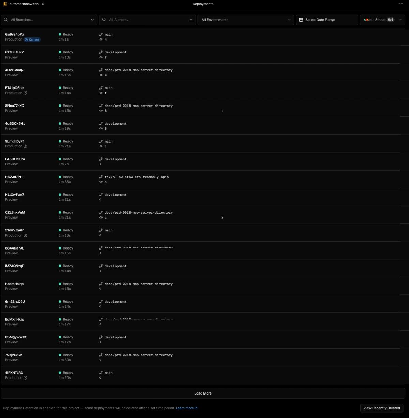
Task: Select the Deployments page title
Action: 203,4
